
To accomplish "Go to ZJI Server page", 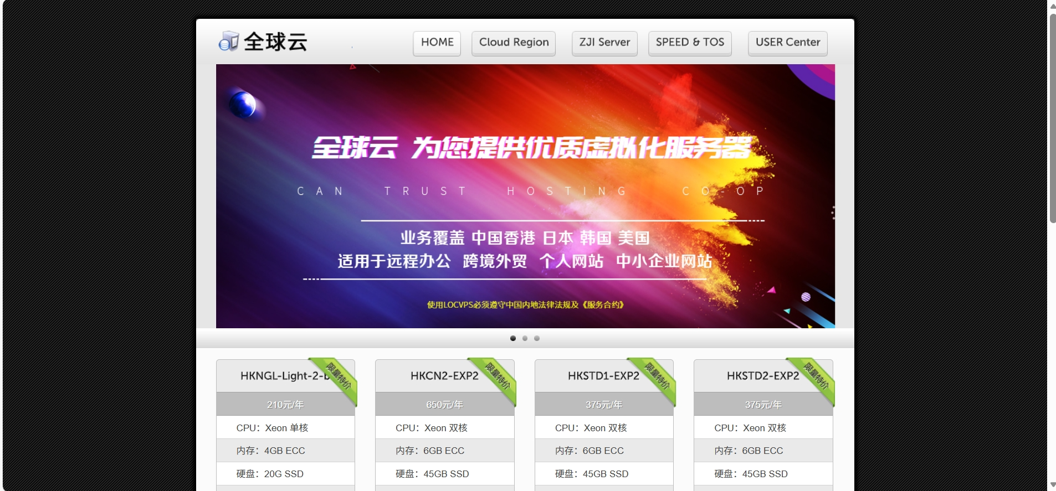I will (x=604, y=43).
